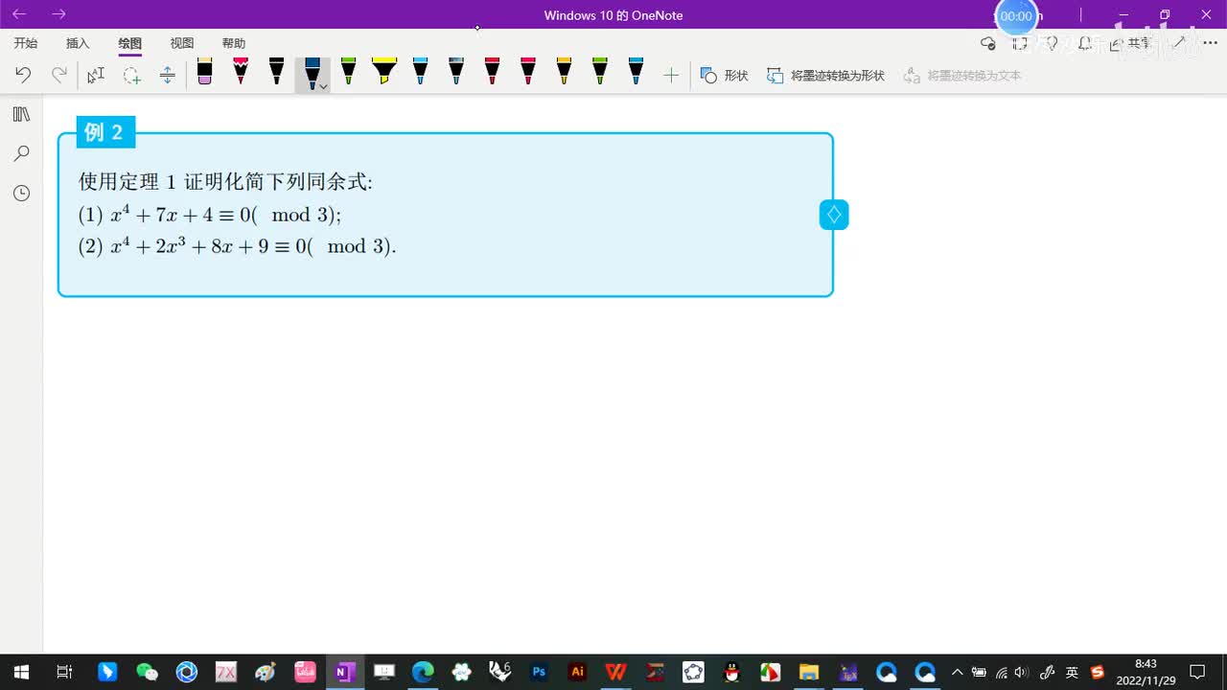This screenshot has width=1227, height=690.
Task: Open the sync status cloud icon
Action: 988,43
